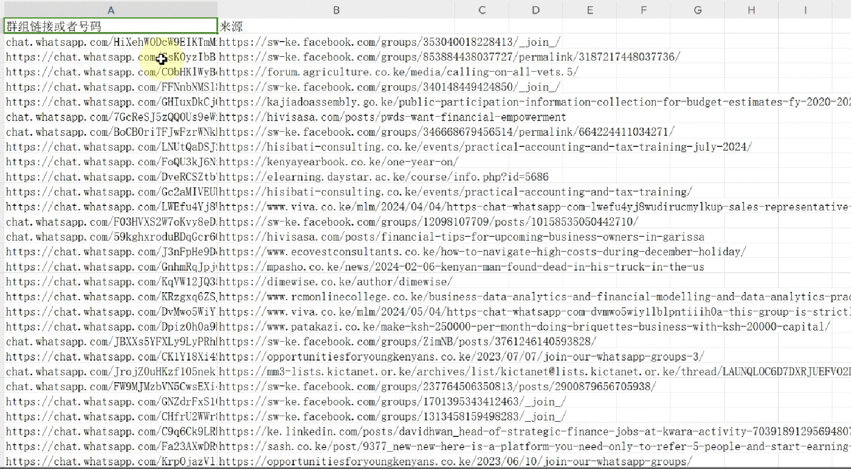Click source cell ecovestconsultants december-holiday
The width and height of the screenshot is (851, 469).
pyautogui.click(x=336, y=252)
